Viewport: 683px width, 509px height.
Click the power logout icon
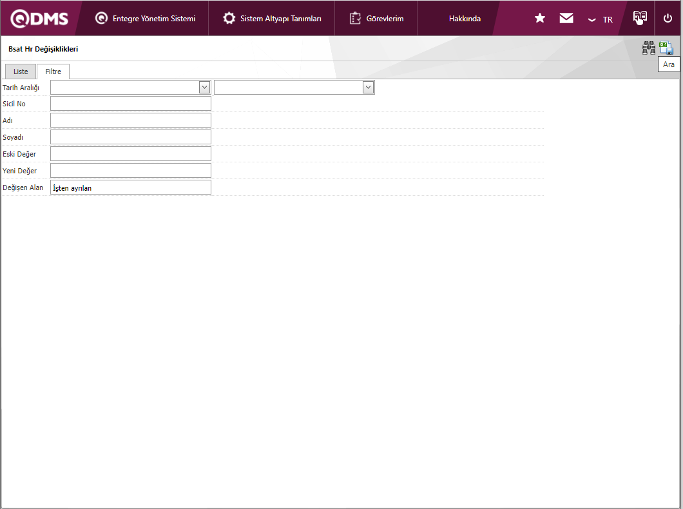pyautogui.click(x=668, y=18)
